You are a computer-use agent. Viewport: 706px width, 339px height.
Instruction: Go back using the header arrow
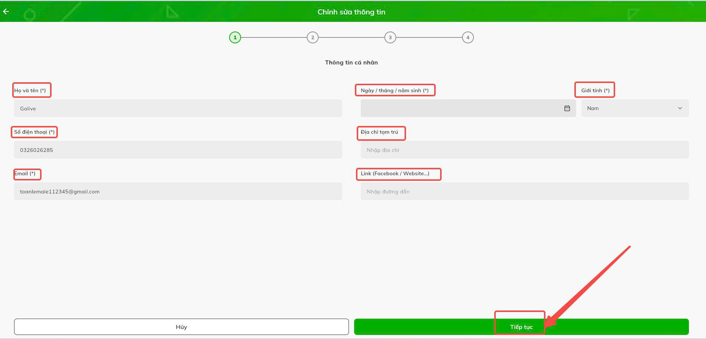pos(6,11)
